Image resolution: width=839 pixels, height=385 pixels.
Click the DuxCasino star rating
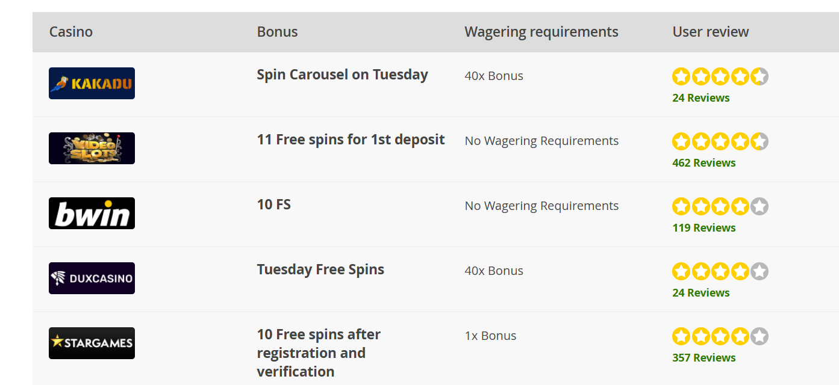click(720, 271)
